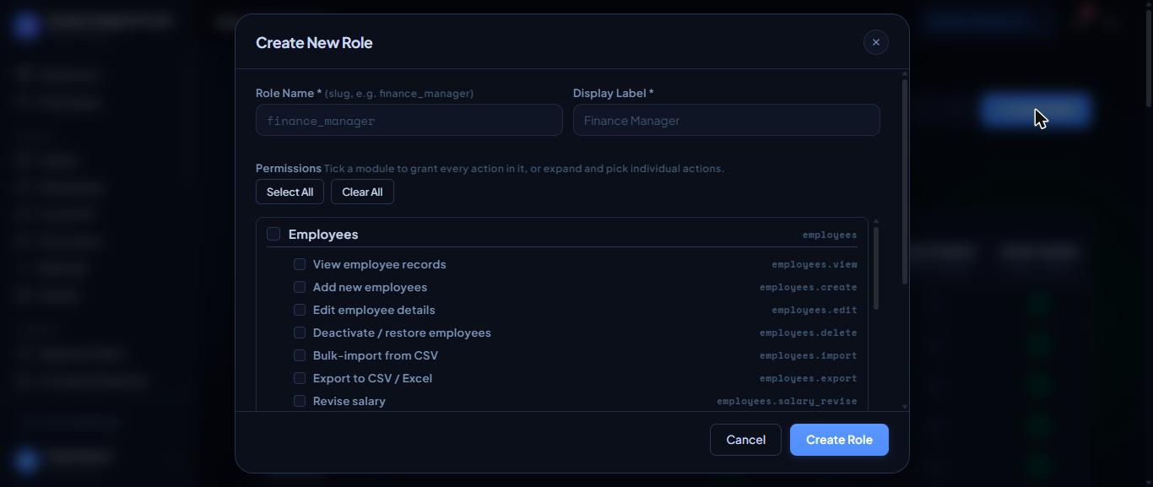Screen dimensions: 1153x487
Task: Click the employees.import permission code
Action: [808, 355]
